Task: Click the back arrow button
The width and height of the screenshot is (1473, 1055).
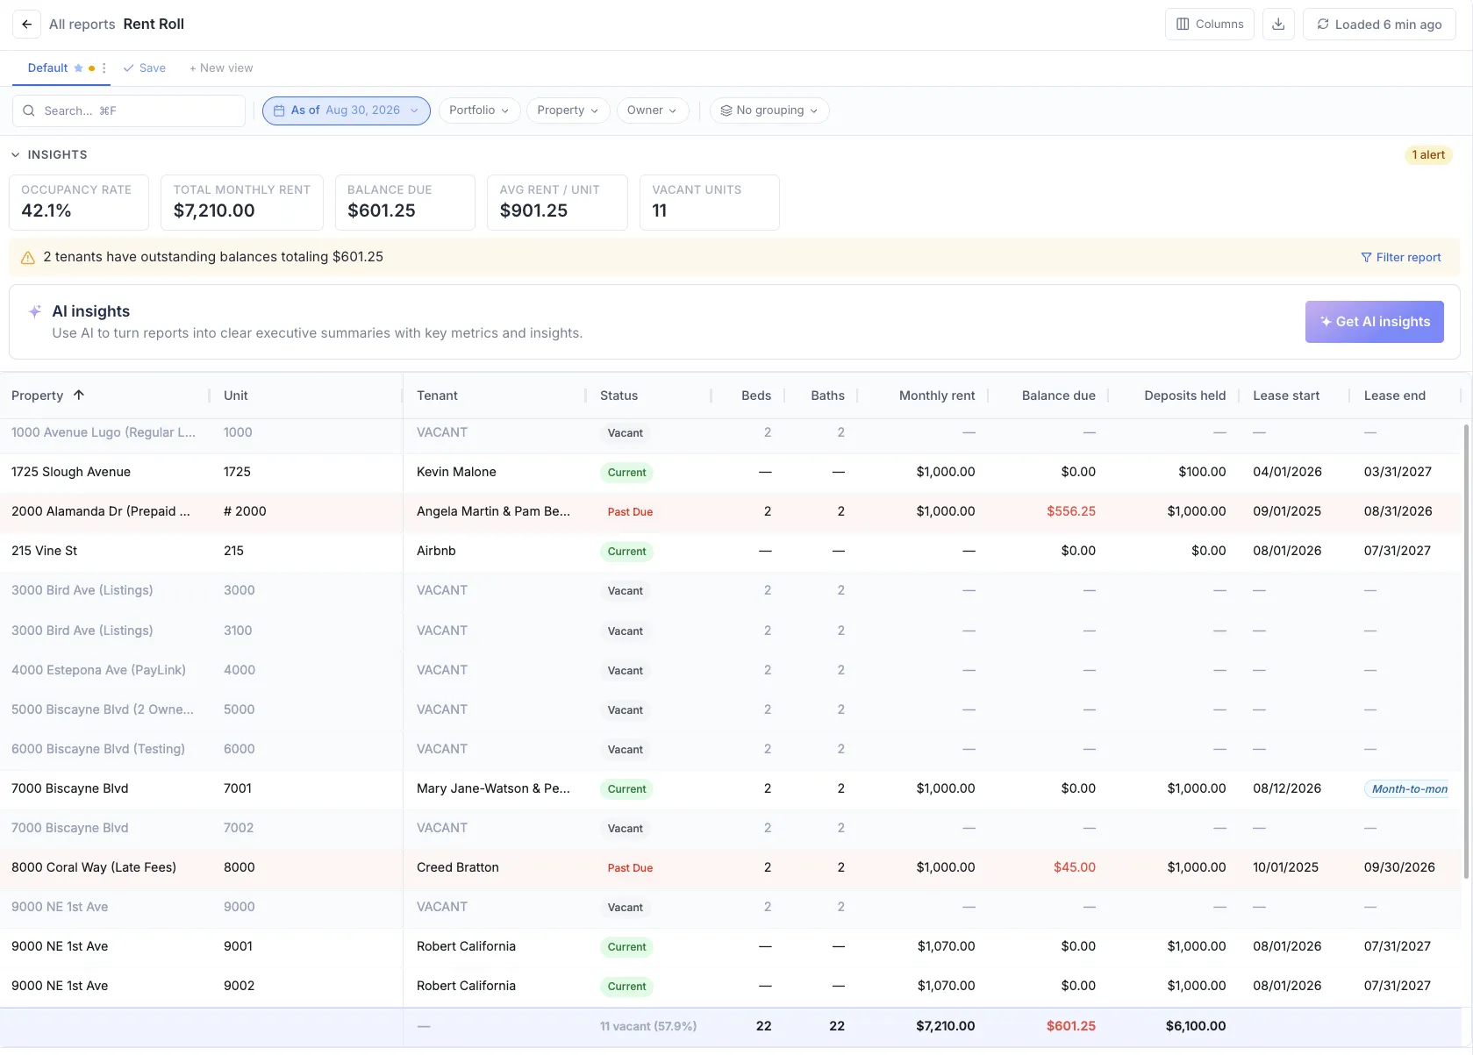Action: 27,25
